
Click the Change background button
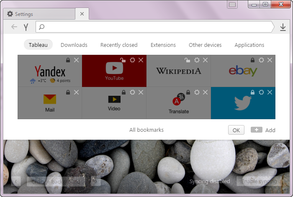pyautogui.click(x=56, y=182)
